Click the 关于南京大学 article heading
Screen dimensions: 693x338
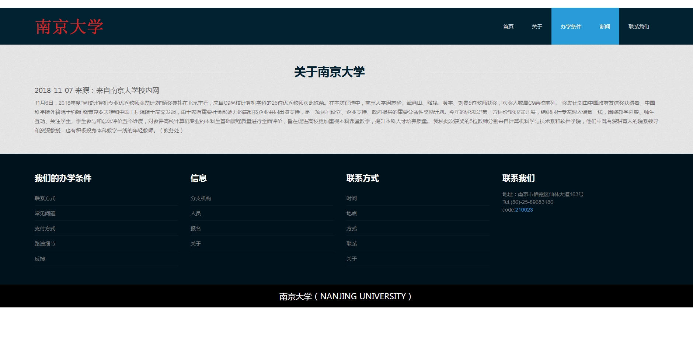pyautogui.click(x=329, y=72)
